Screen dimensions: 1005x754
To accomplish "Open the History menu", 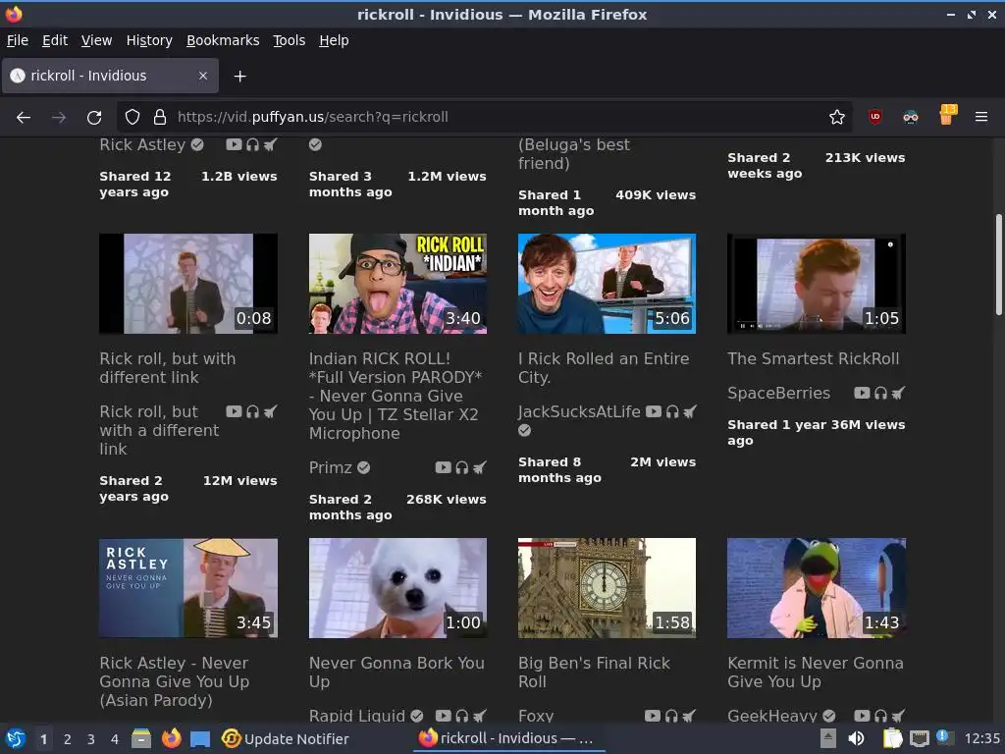I will tap(149, 40).
